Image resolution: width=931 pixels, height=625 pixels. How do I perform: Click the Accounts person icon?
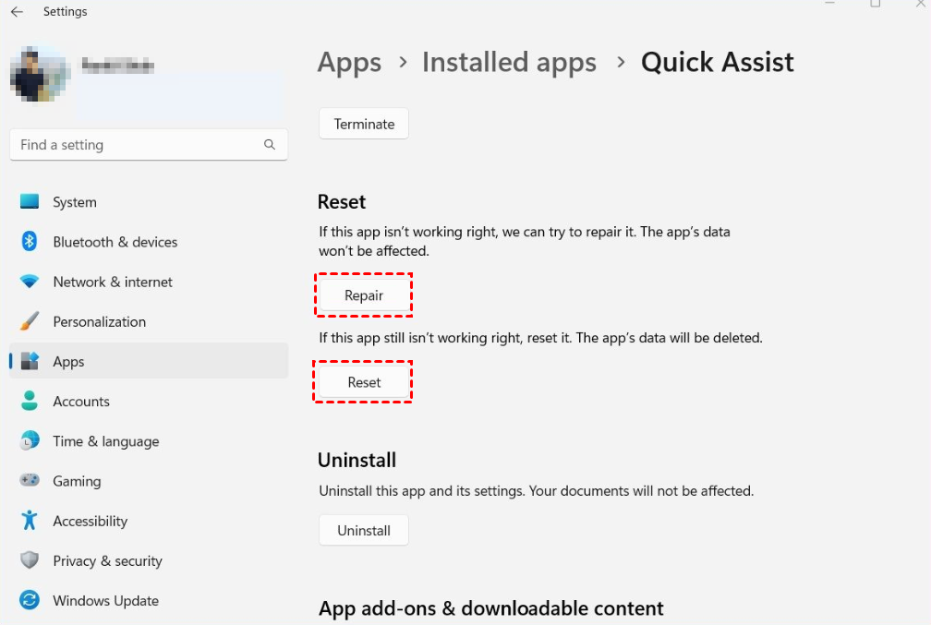coord(30,401)
